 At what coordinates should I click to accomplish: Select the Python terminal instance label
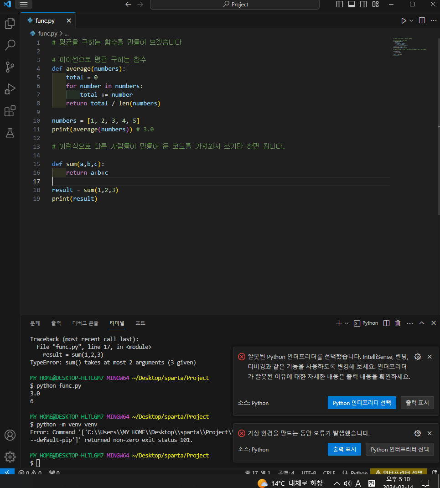tap(366, 323)
